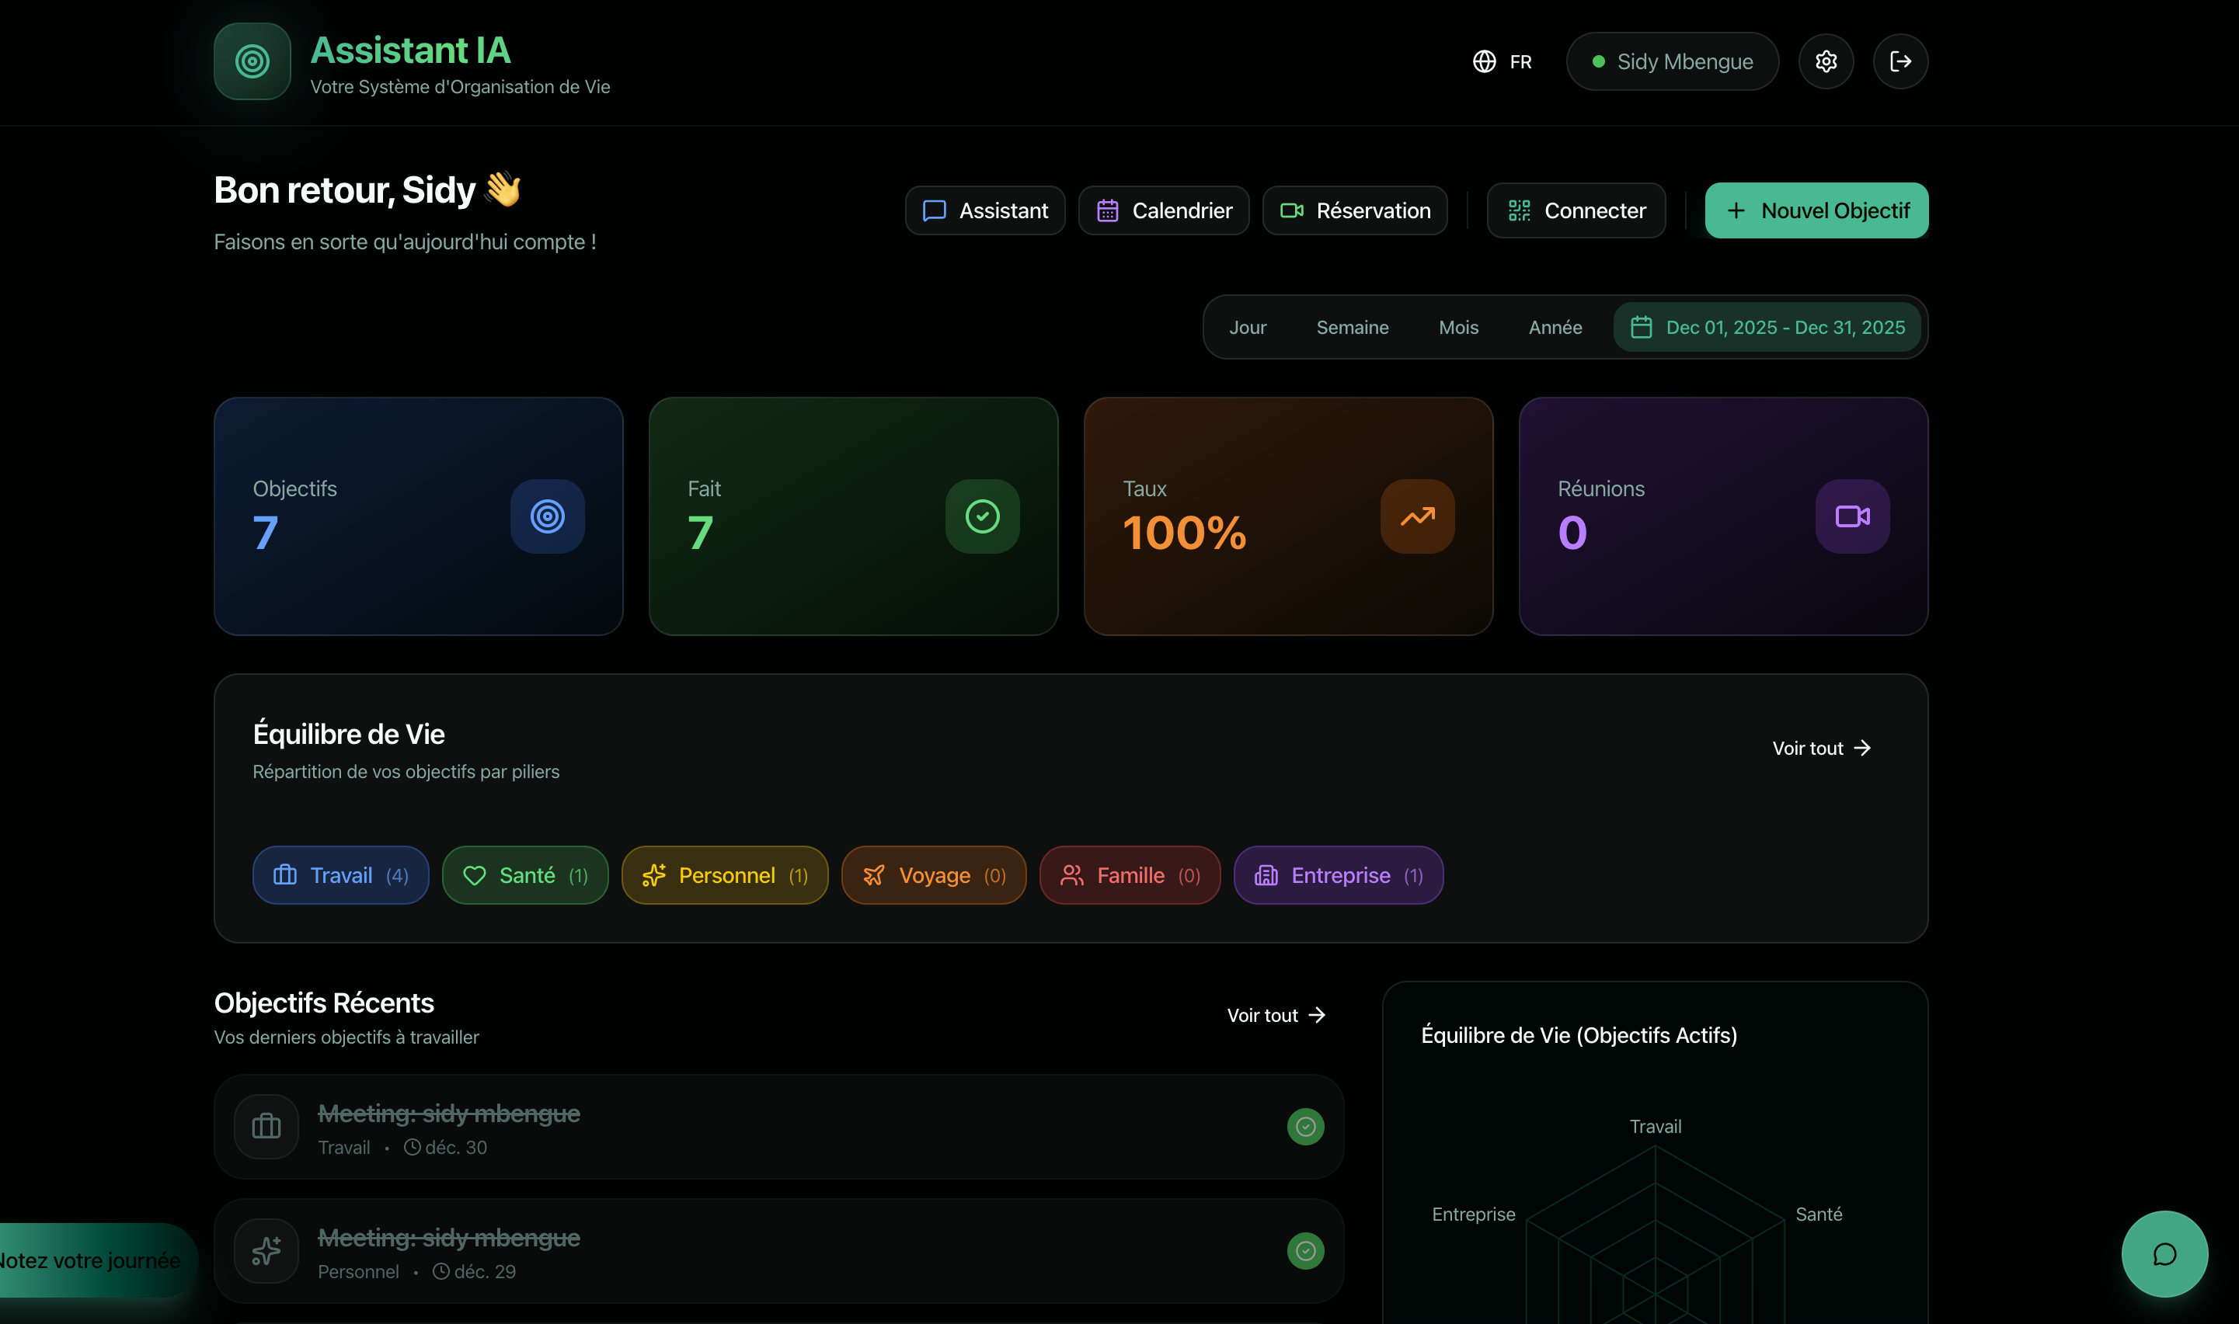Click the Assistant IA target logo
The image size is (2239, 1324).
(252, 61)
